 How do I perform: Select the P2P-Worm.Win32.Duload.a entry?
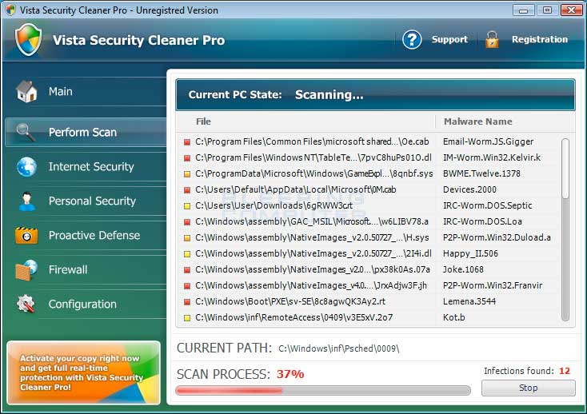click(497, 237)
